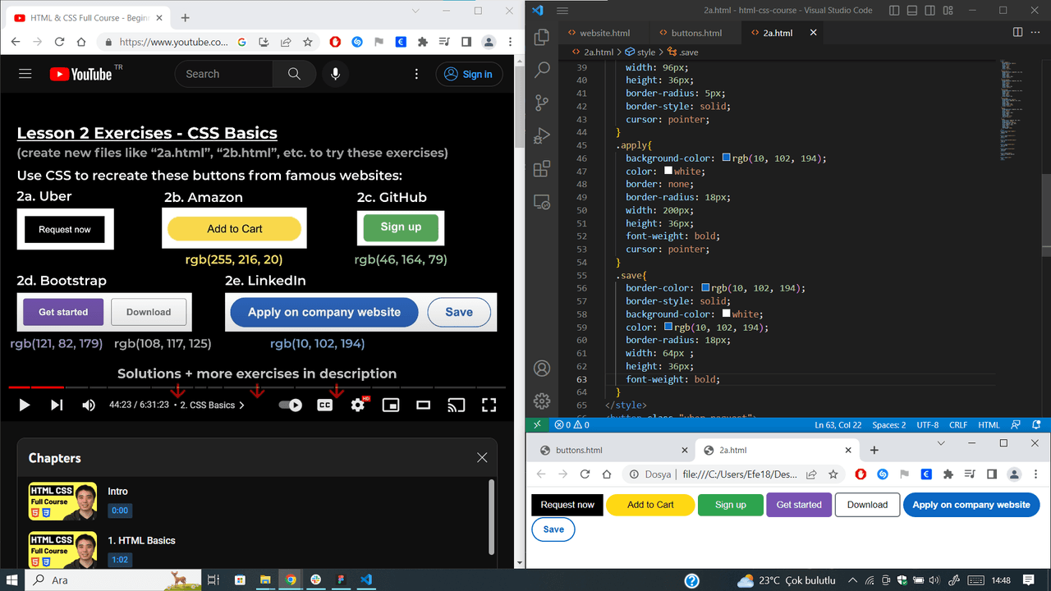Switch to website.html editor tab

(604, 33)
